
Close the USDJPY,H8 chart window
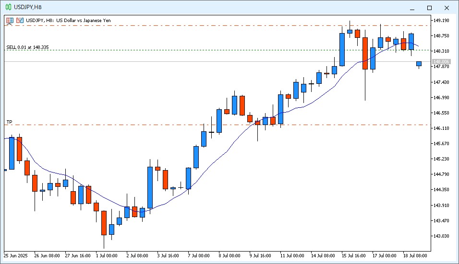[x=447, y=8]
